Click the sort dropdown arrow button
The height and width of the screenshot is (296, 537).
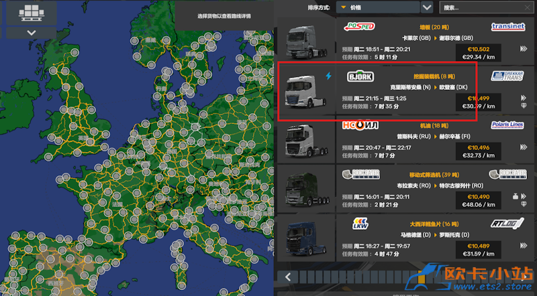point(427,7)
